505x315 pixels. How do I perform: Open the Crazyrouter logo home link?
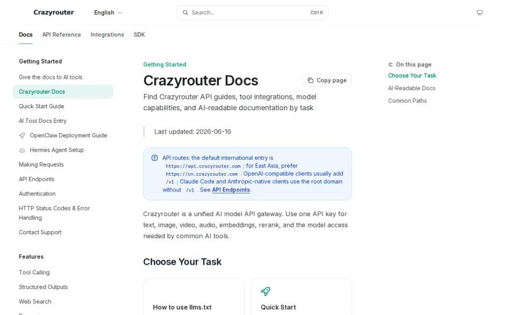click(54, 12)
